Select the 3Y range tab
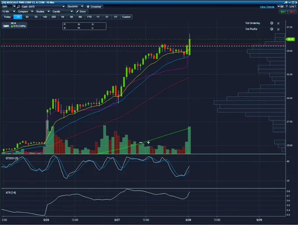The height and width of the screenshot is (225, 298). pos(107,17)
